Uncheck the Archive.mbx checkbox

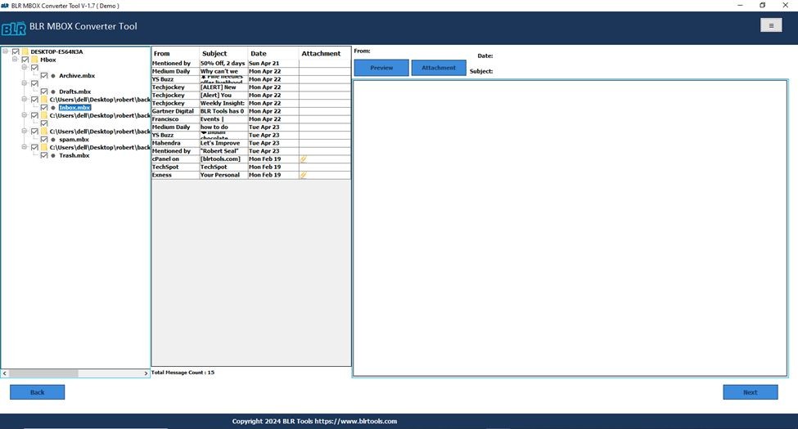[x=44, y=76]
